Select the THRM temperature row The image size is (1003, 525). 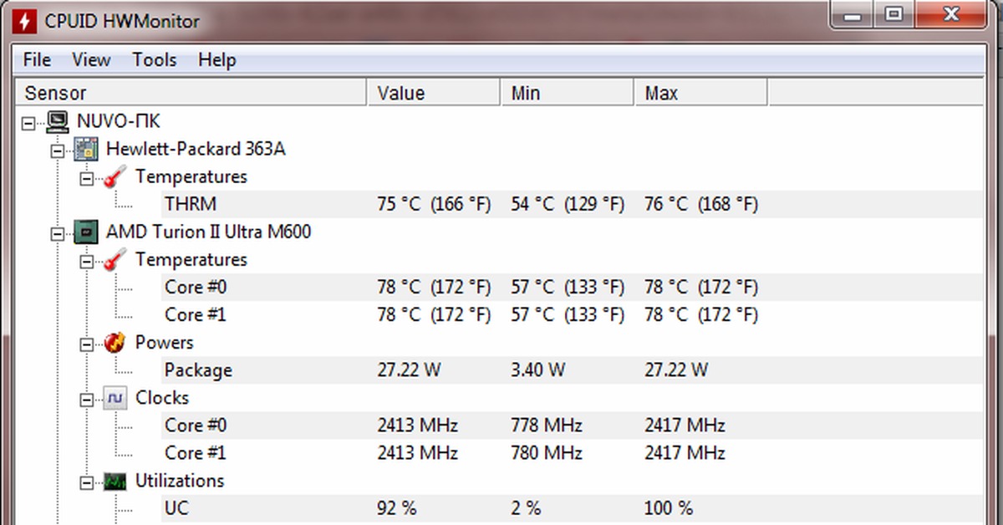pos(191,204)
